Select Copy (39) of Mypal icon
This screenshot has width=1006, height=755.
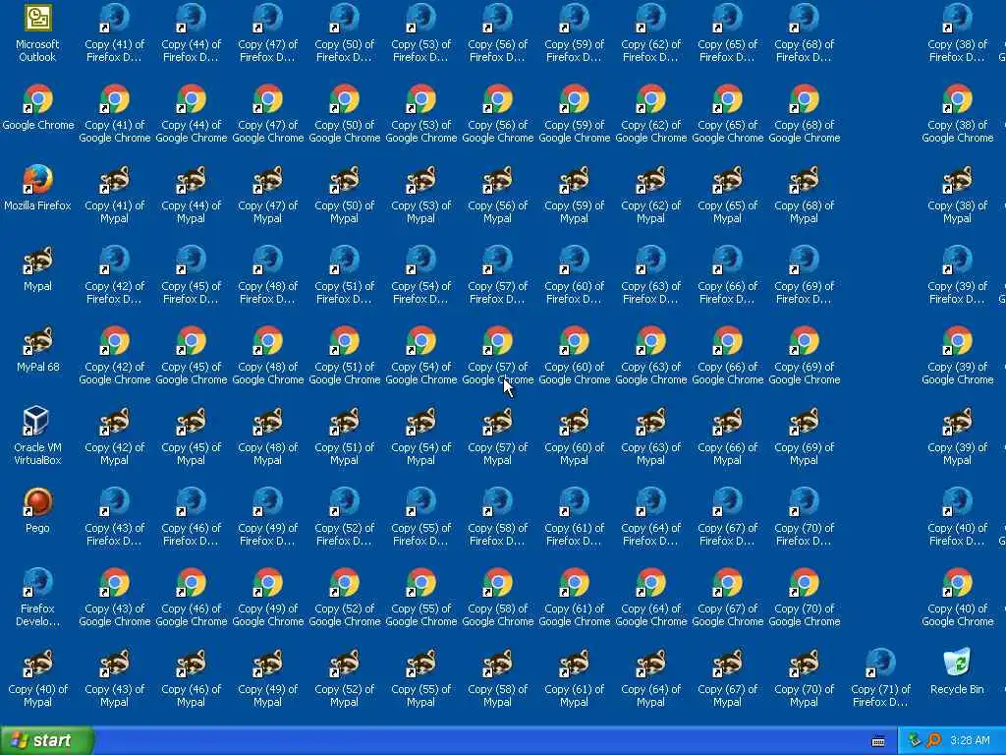click(957, 422)
